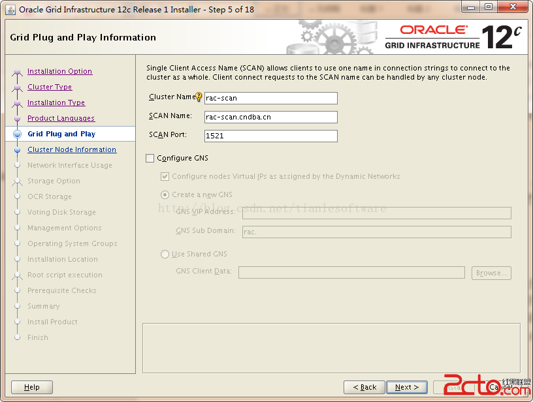Click the GNS Client Data field
This screenshot has height=402, width=533.
point(351,273)
